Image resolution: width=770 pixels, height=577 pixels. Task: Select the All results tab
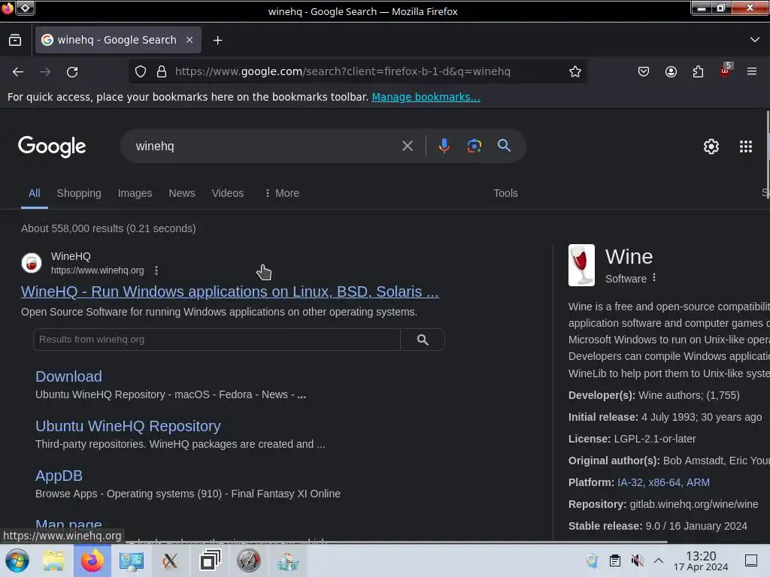35,193
